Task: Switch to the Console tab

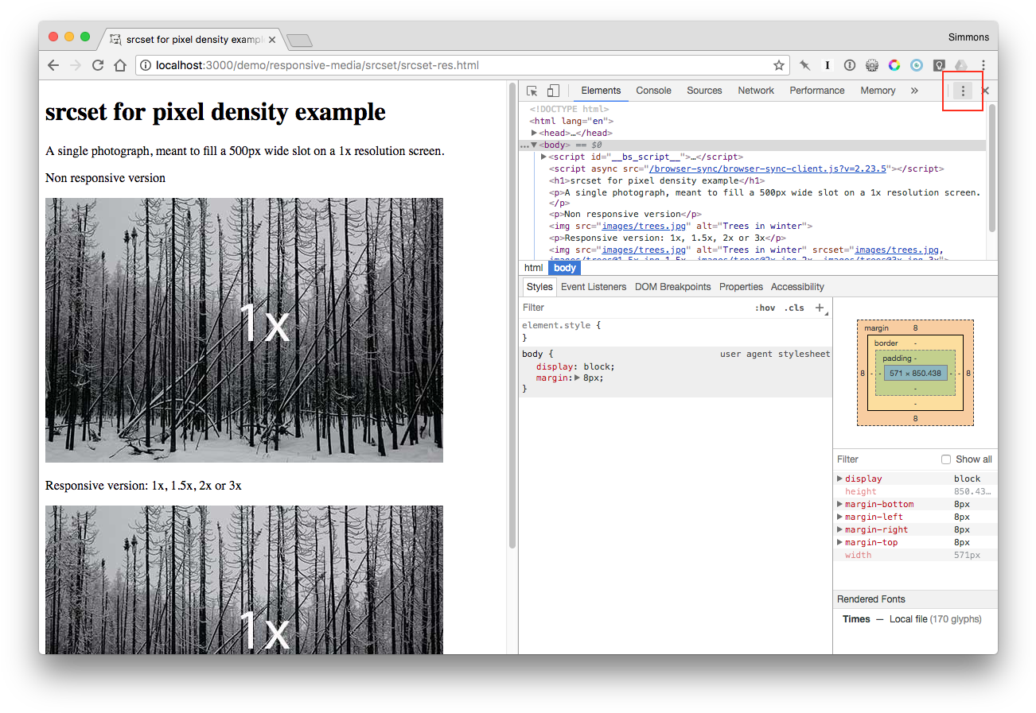Action: [x=653, y=91]
